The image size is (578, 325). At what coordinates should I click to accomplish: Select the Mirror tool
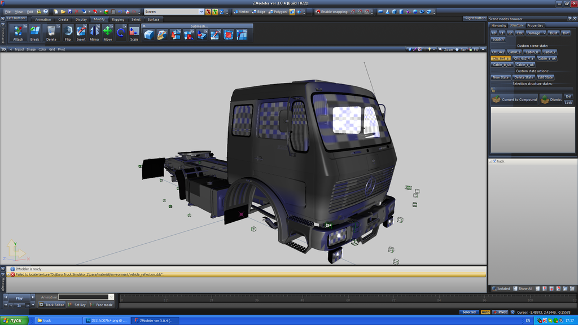tap(94, 33)
